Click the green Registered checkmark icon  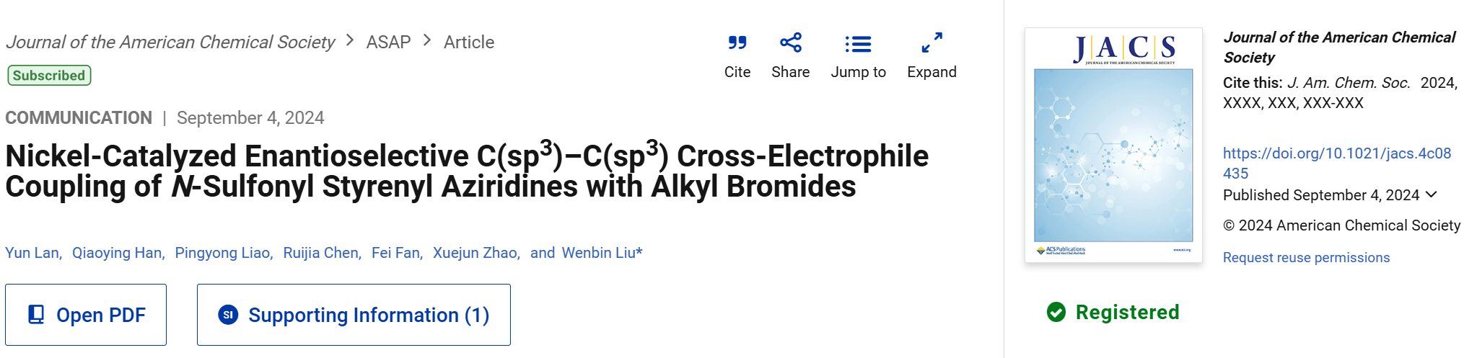click(x=1056, y=312)
